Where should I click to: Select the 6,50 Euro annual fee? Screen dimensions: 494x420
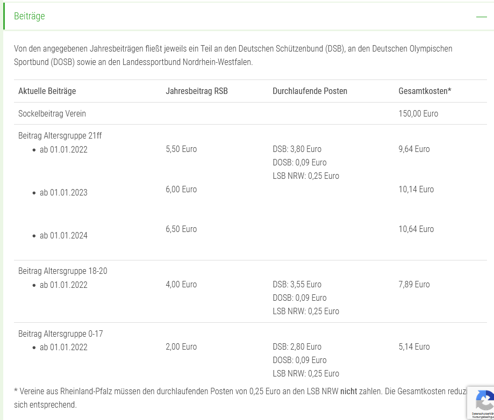click(181, 229)
